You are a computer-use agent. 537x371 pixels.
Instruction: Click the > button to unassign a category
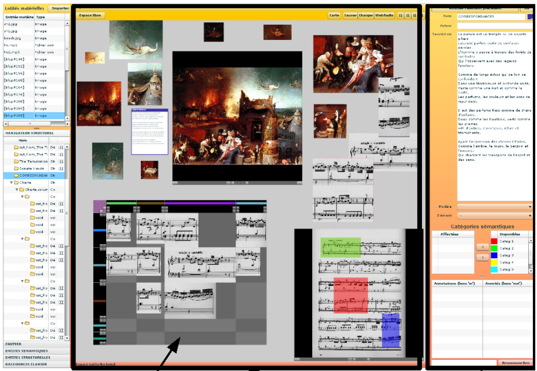tap(482, 257)
